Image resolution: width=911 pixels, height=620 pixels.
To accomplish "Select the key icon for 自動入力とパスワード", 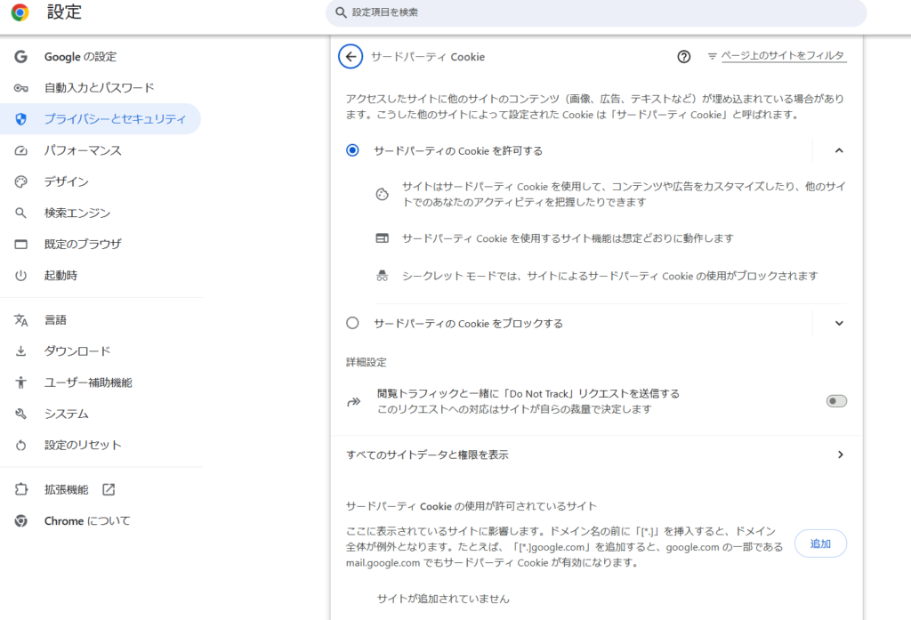I will [20, 88].
